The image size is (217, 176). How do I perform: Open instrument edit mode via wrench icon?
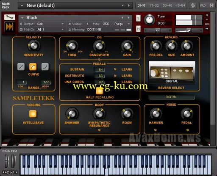9,17
